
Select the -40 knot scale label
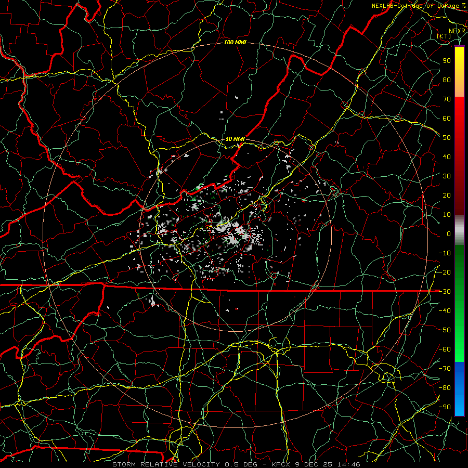coord(445,311)
